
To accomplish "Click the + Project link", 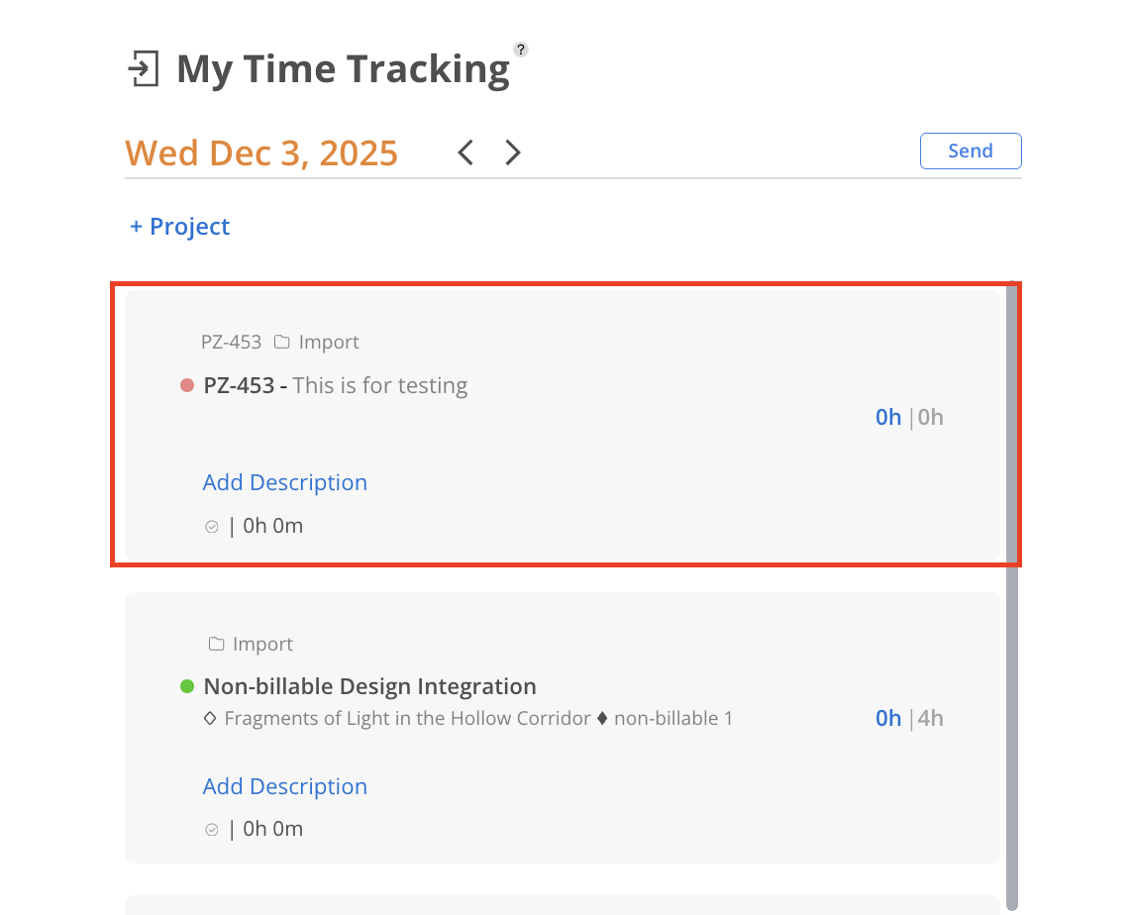I will pyautogui.click(x=179, y=227).
